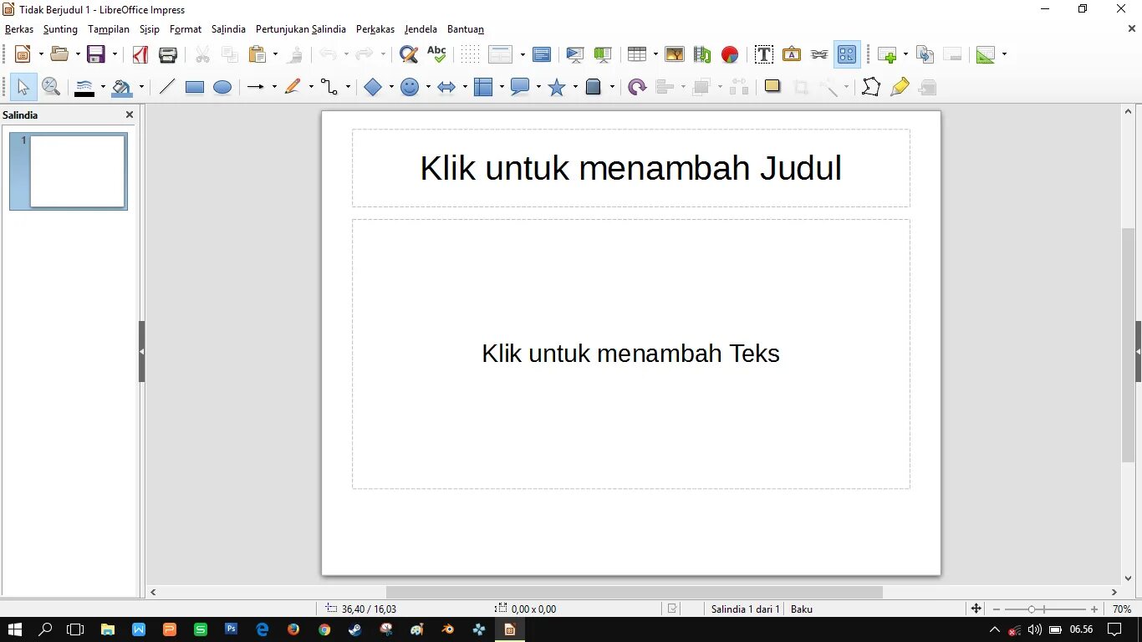Viewport: 1142px width, 642px height.
Task: Click the 70% zoom level
Action: [x=1122, y=609]
